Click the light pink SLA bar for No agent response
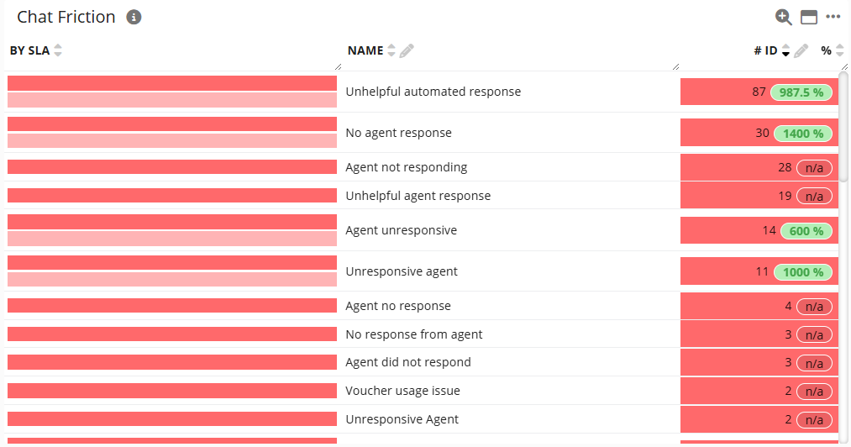Image resolution: width=851 pixels, height=447 pixels. [172, 141]
